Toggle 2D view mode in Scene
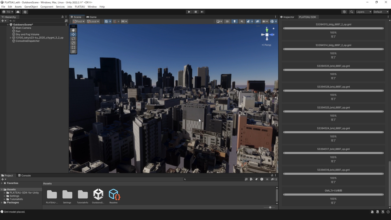Image resolution: width=391 pixels, height=220 pixels. point(227,22)
